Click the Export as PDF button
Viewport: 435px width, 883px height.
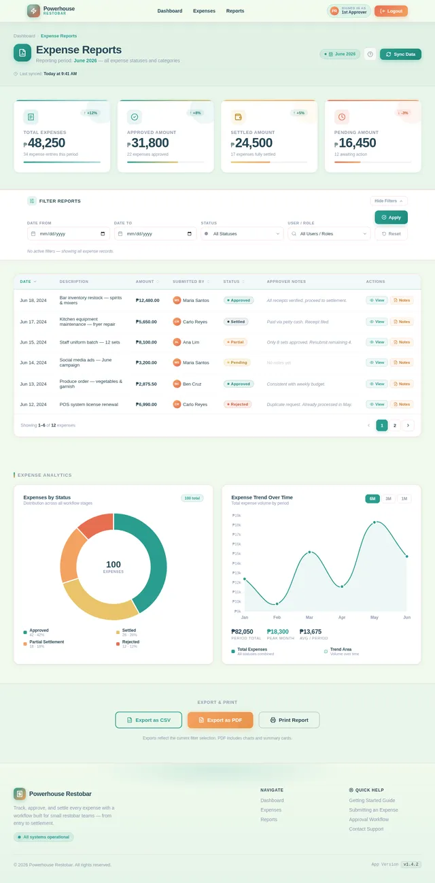(x=220, y=720)
